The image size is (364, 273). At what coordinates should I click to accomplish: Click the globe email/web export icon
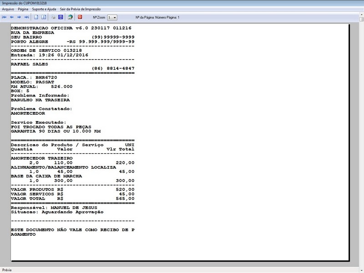70,17
